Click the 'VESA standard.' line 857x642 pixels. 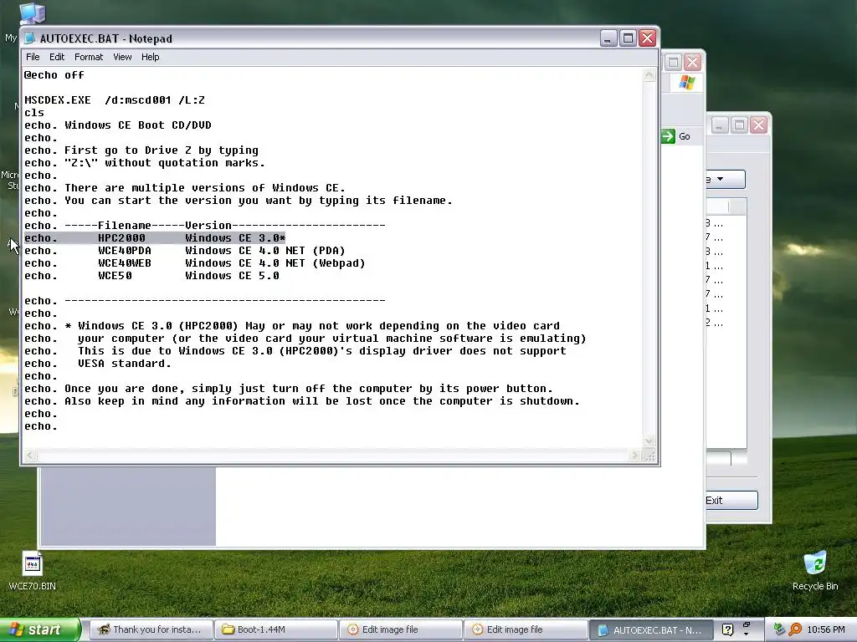(98, 364)
